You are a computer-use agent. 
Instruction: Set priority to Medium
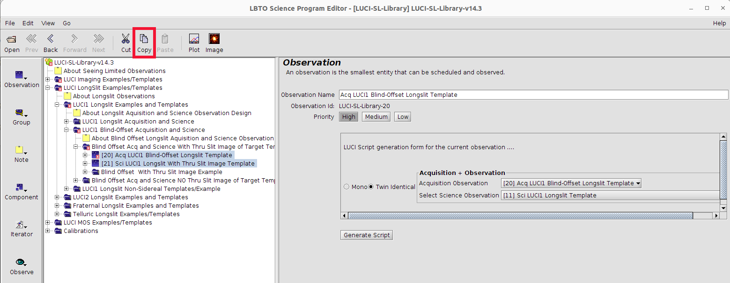pos(376,117)
